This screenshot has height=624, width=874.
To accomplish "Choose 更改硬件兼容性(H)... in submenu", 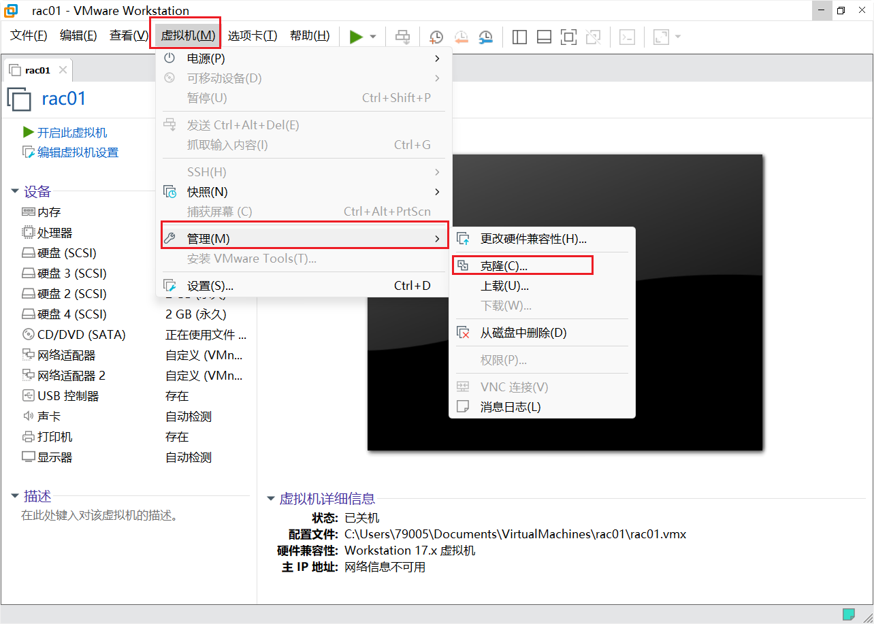I will pyautogui.click(x=542, y=239).
